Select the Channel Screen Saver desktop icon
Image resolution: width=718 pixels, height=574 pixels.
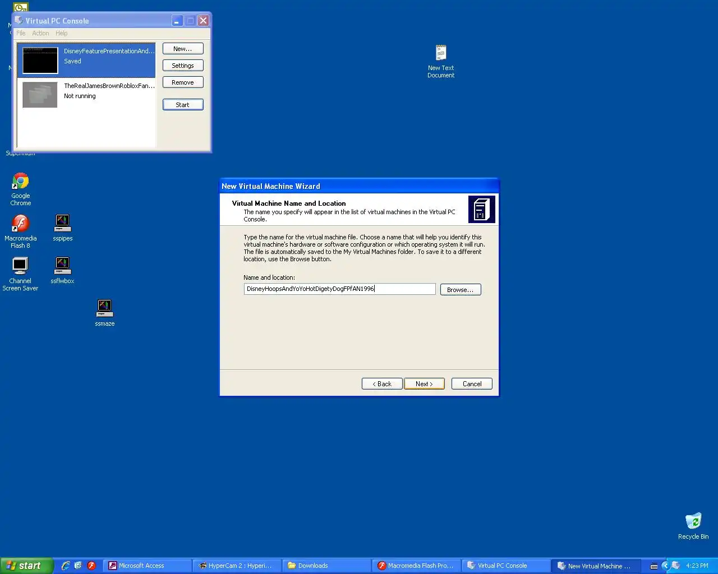click(20, 274)
